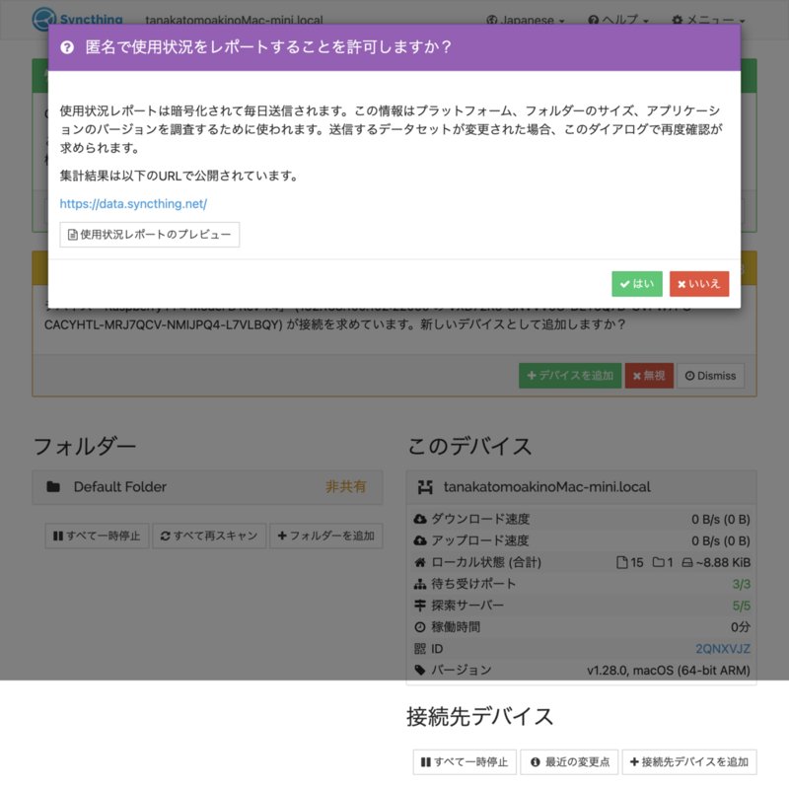The width and height of the screenshot is (789, 786).
Task: Collapse the tanakatomoakinoMac-mini.local device panel
Action: (x=581, y=487)
